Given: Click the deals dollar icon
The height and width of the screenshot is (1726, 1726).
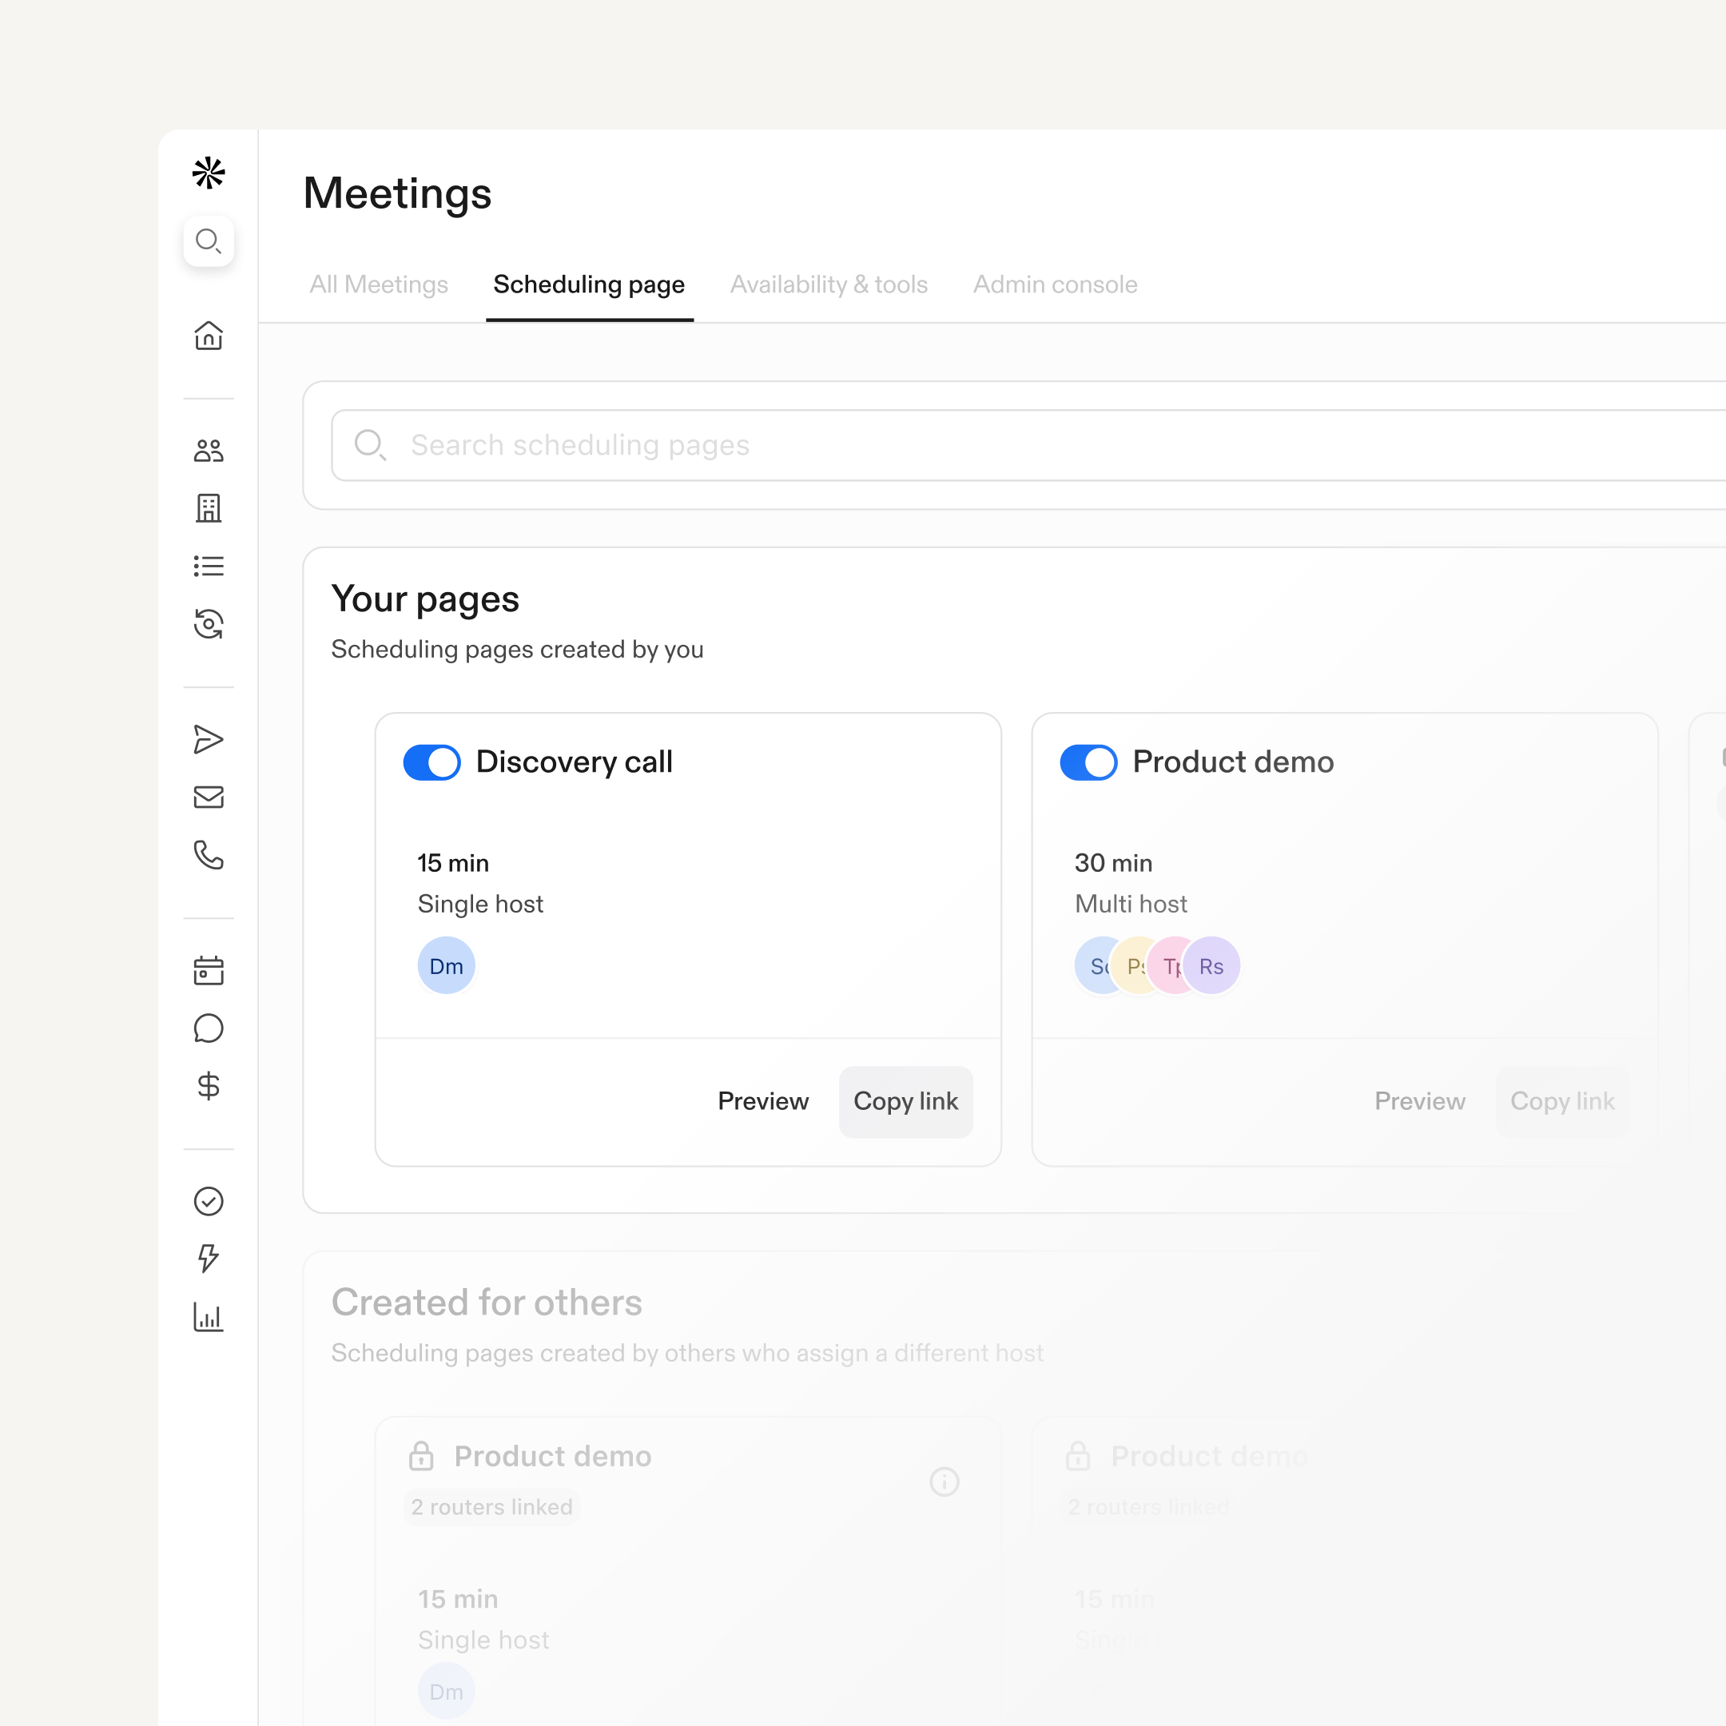Looking at the screenshot, I should coord(208,1085).
